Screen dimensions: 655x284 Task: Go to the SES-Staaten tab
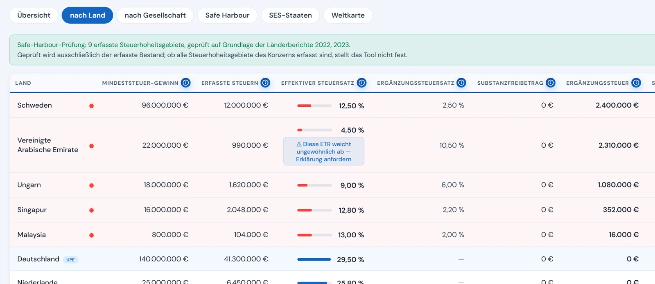pyautogui.click(x=290, y=15)
